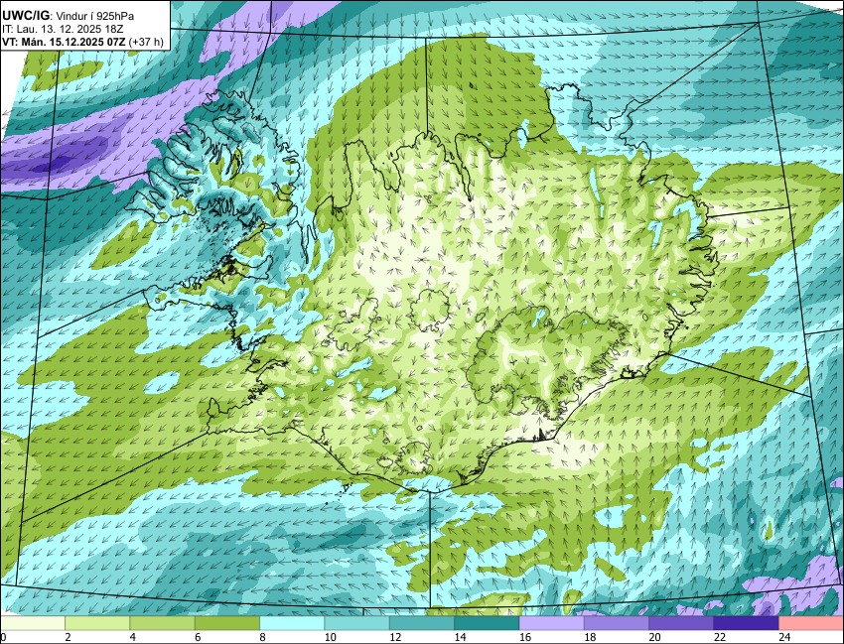Pick the 4–6 green legend color band
Viewport: 844px width, 644px height.
[162, 623]
